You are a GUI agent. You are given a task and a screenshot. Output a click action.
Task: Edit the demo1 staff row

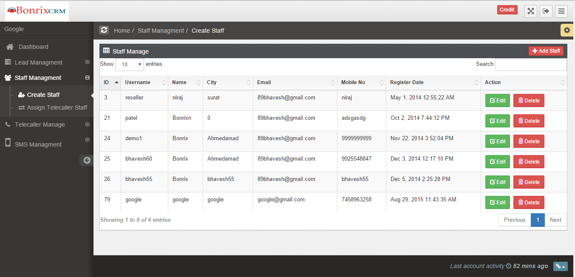(x=498, y=141)
